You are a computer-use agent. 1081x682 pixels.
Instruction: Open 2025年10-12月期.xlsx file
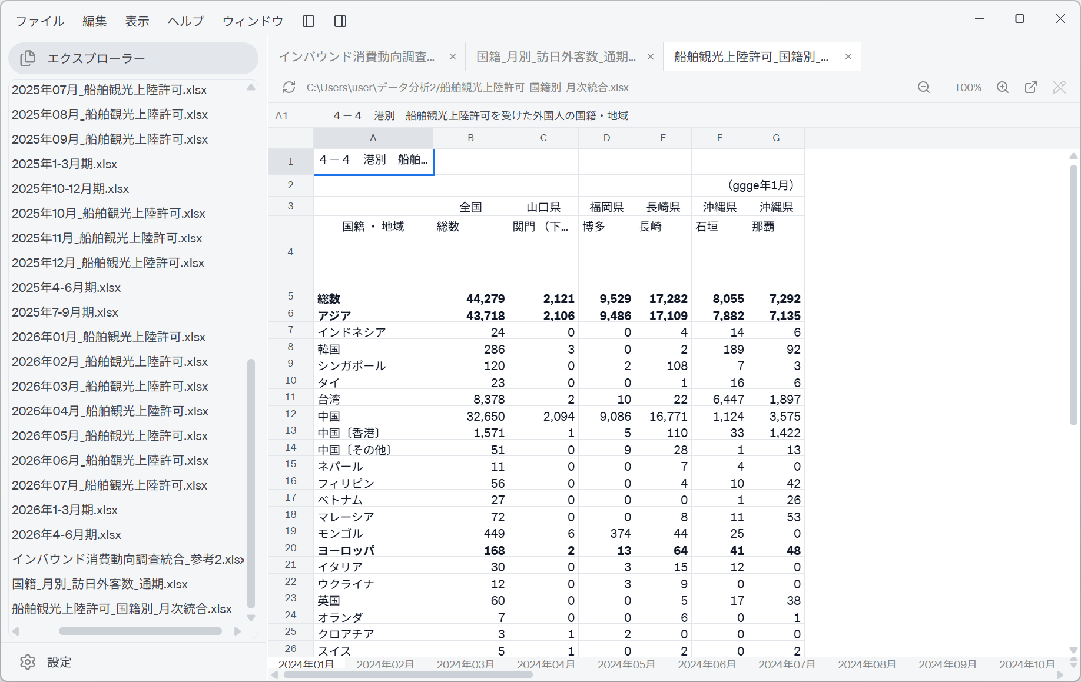[x=70, y=189]
